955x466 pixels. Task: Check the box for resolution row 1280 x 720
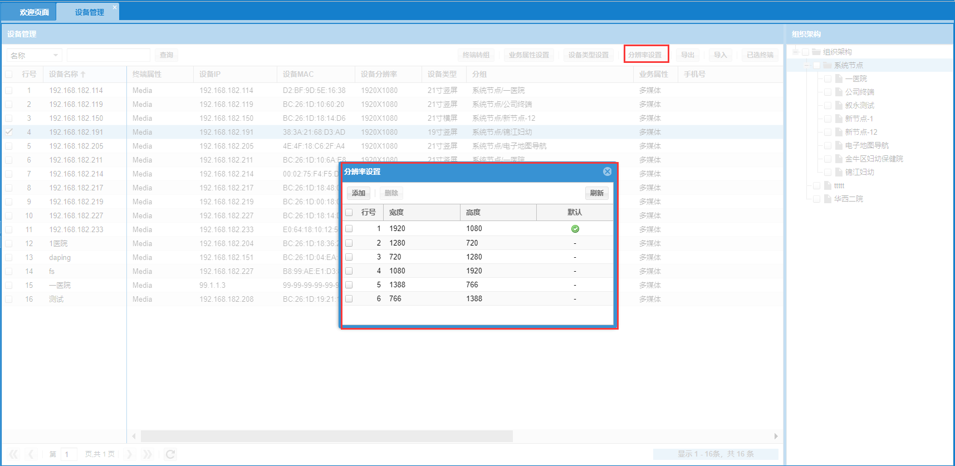click(x=349, y=243)
